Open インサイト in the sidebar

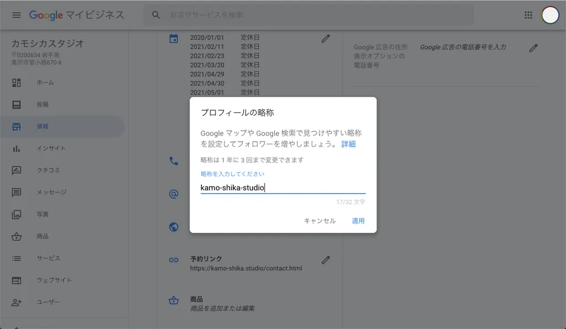[51, 148]
